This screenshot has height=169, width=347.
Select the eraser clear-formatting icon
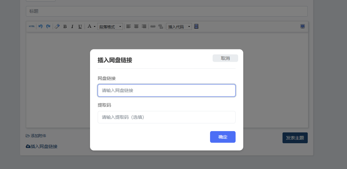pyautogui.click(x=57, y=26)
